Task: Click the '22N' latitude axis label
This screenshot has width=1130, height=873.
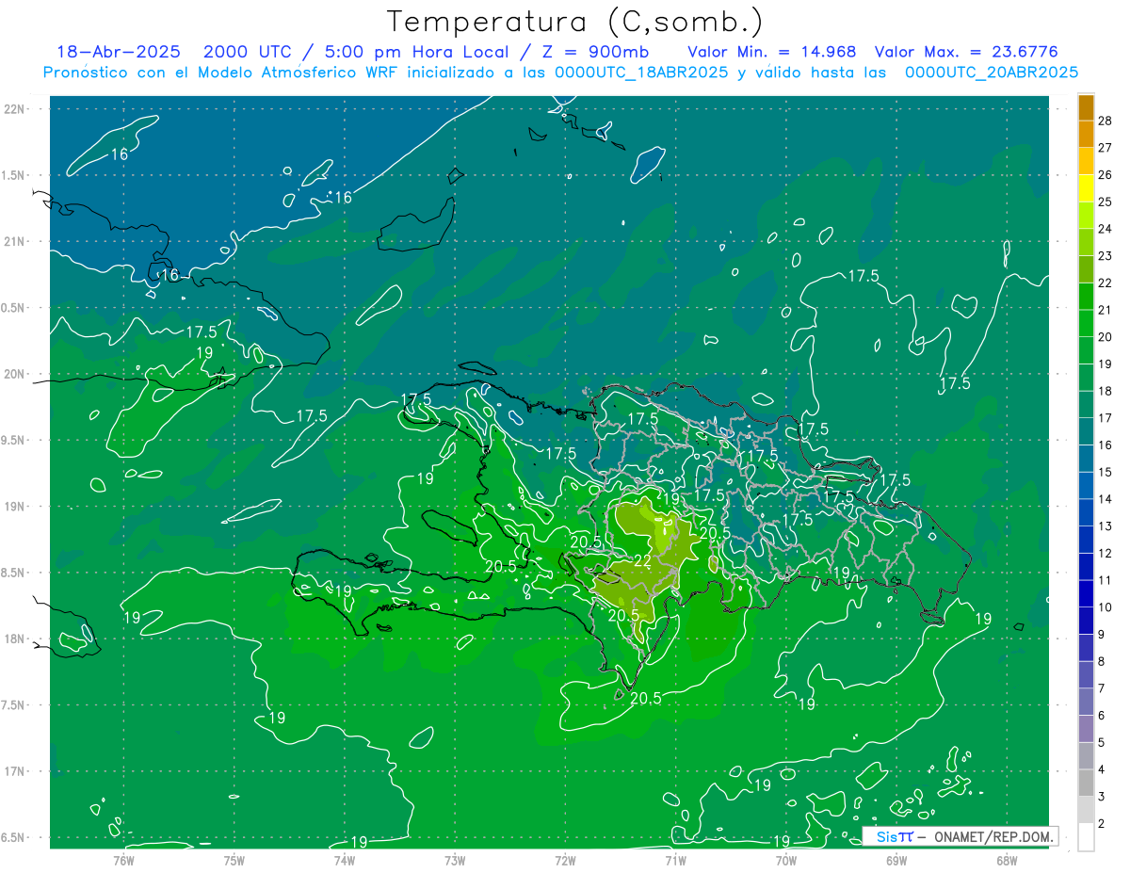Action: click(x=14, y=109)
